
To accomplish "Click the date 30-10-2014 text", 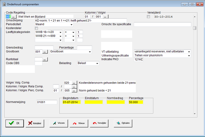I will [x=163, y=17].
